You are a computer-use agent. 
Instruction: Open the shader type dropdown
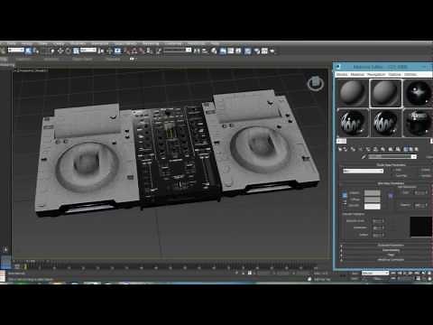coord(363,171)
